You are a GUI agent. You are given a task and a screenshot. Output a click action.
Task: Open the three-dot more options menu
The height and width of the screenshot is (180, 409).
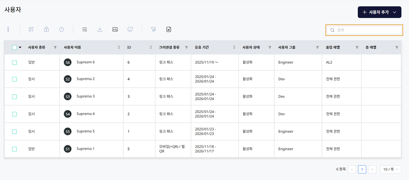8,30
